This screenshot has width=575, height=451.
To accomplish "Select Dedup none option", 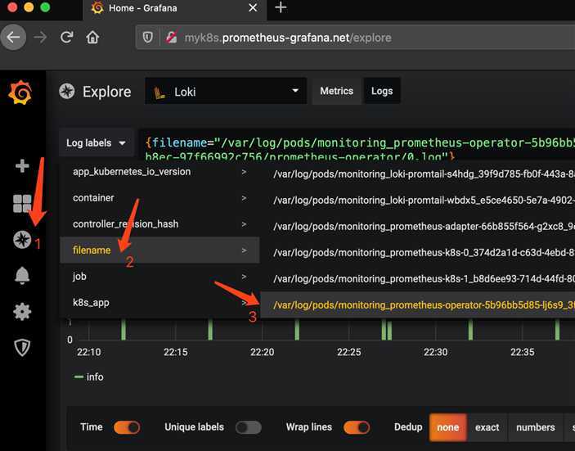I will pos(447,427).
